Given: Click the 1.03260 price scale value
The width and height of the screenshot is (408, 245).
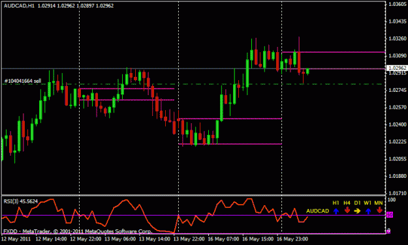Looking at the screenshot, I should [x=398, y=38].
